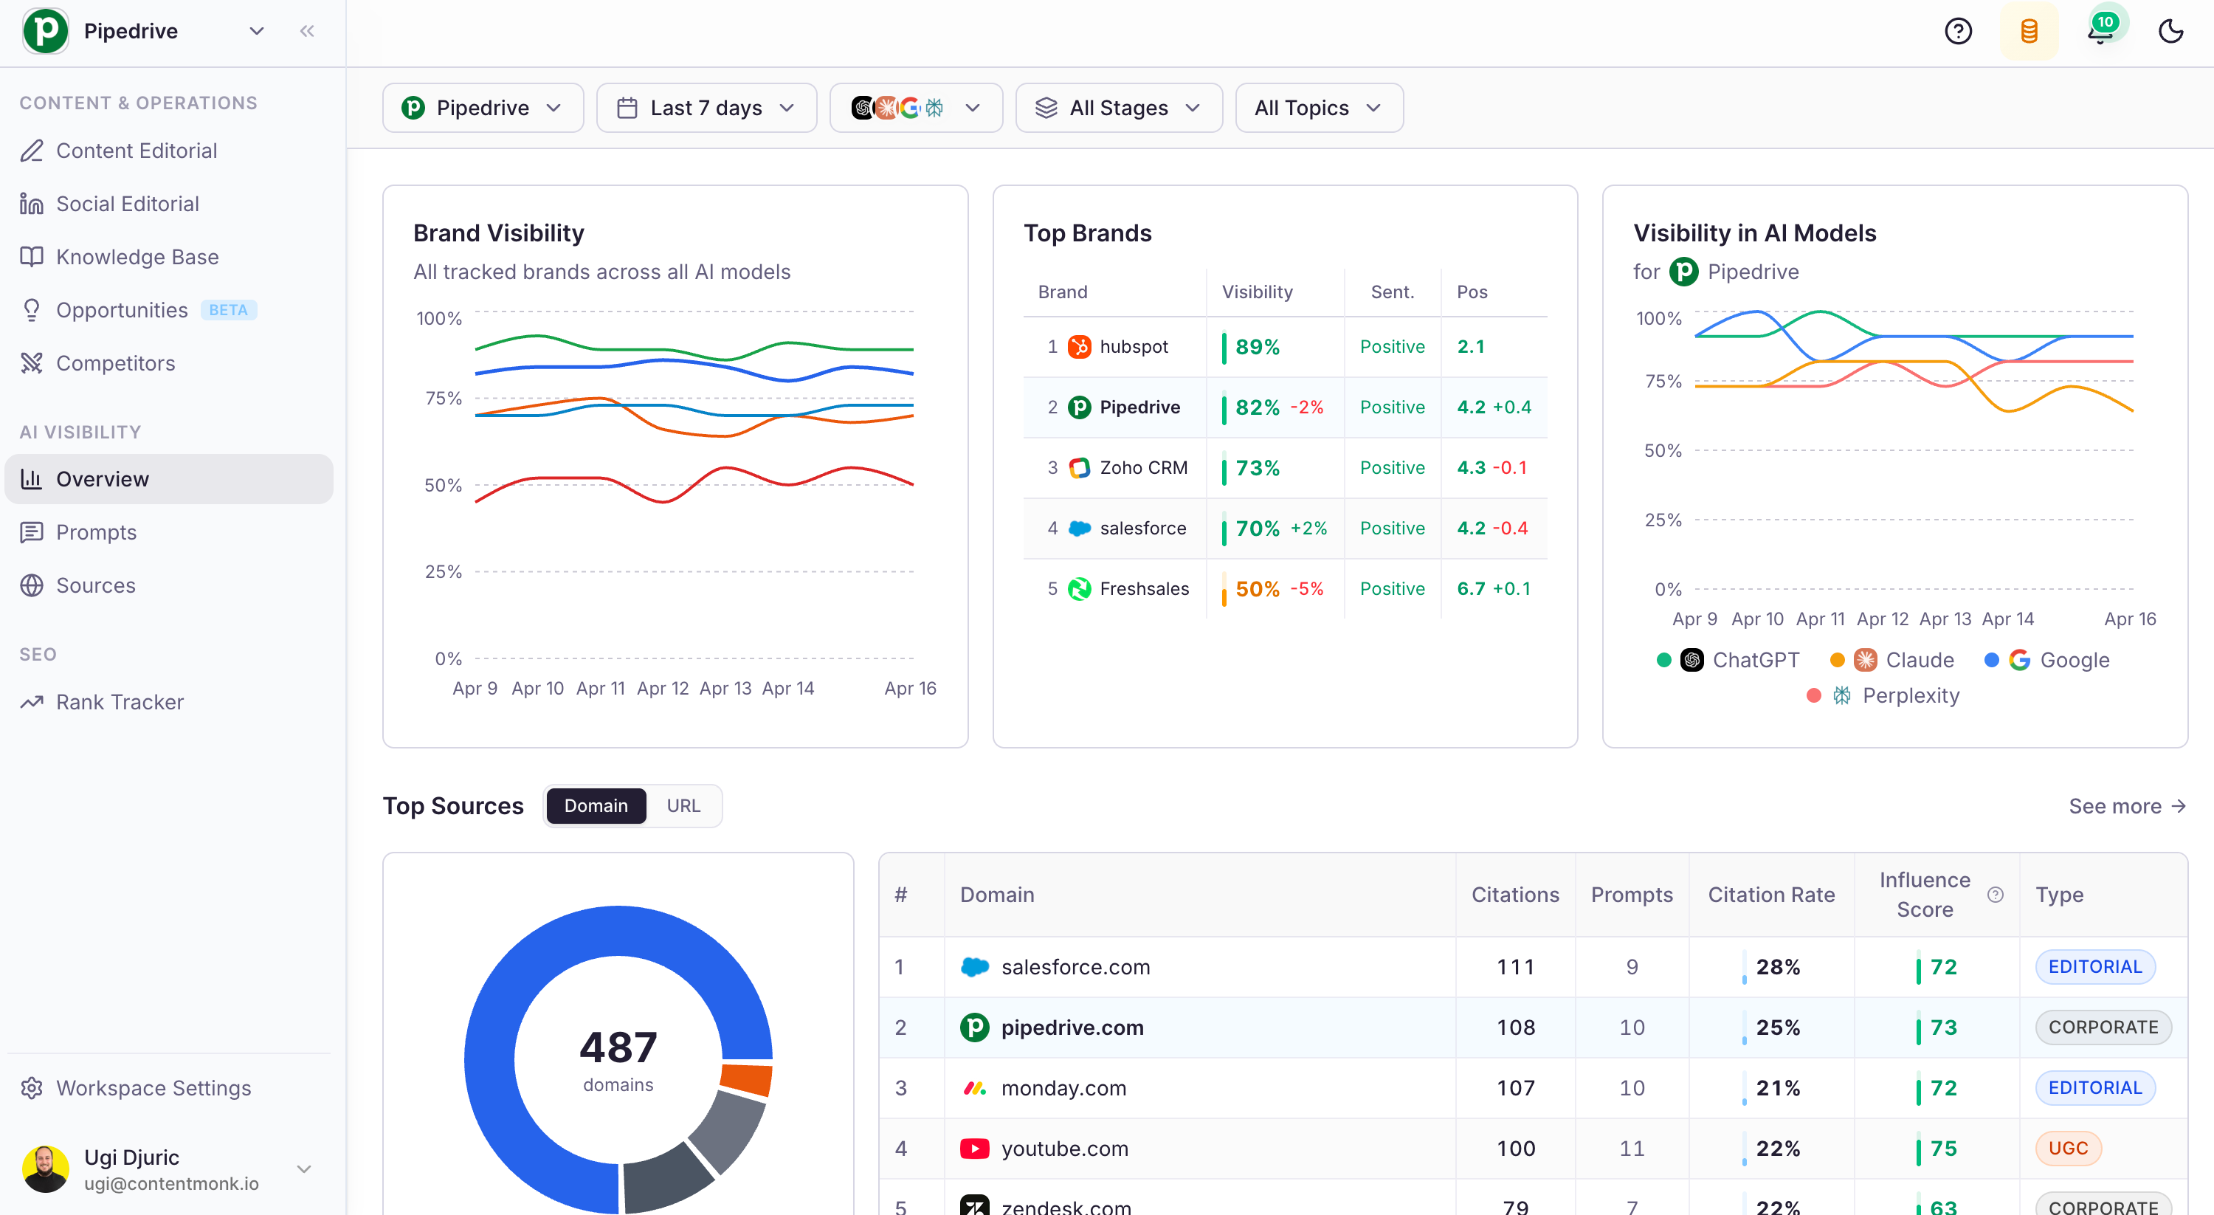The image size is (2214, 1215).
Task: Open Competitors in the sidebar
Action: click(x=115, y=363)
